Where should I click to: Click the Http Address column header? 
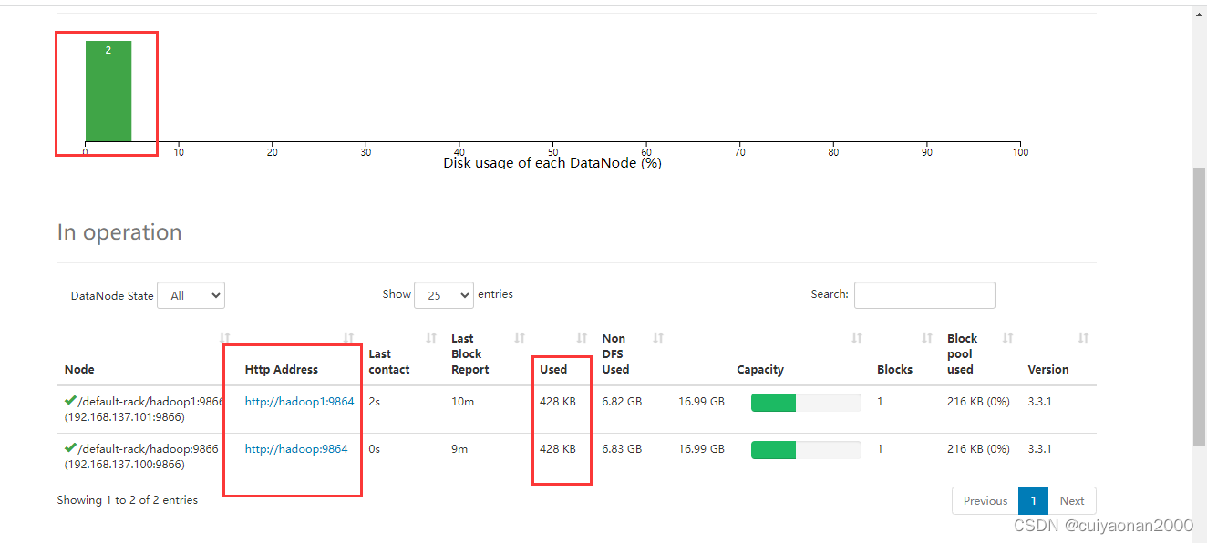pos(282,370)
